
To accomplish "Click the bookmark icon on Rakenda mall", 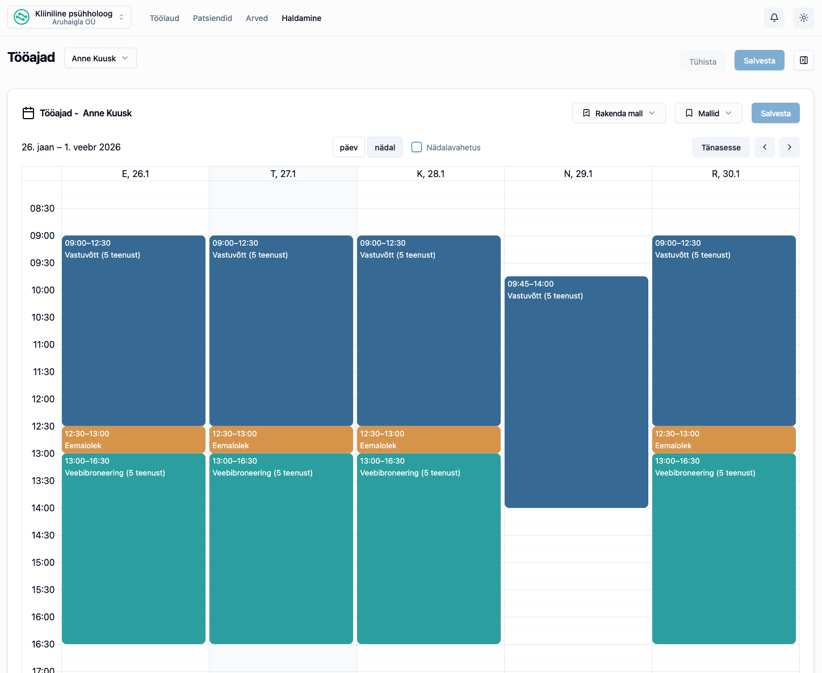I will click(x=587, y=113).
